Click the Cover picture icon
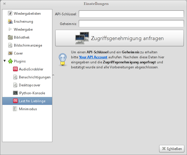Image resolution: width=187 pixels, height=155 pixels. point(10,53)
